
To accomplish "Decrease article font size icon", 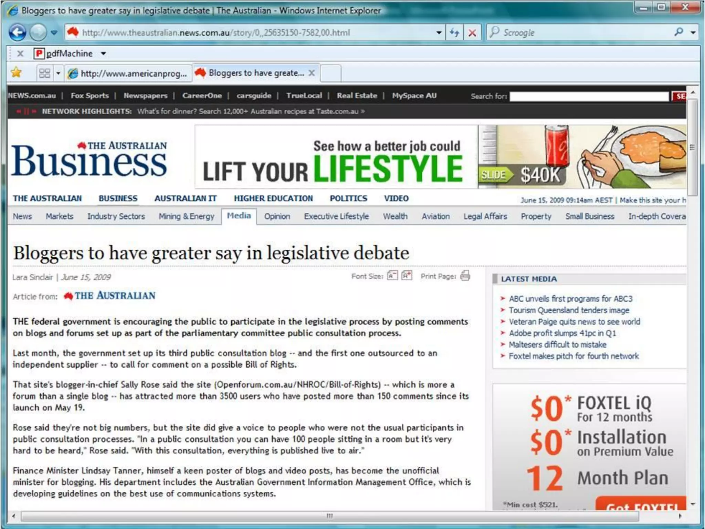I will [392, 276].
